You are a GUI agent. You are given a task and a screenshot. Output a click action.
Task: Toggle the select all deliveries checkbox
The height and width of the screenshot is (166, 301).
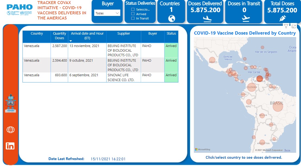coord(133,9)
